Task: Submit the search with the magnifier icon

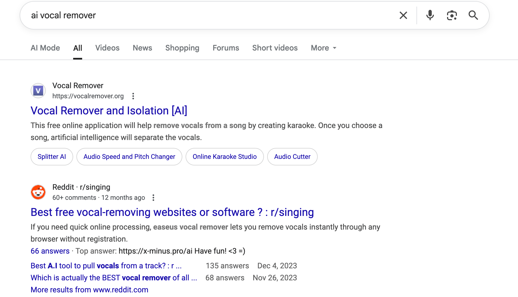Action: point(473,15)
